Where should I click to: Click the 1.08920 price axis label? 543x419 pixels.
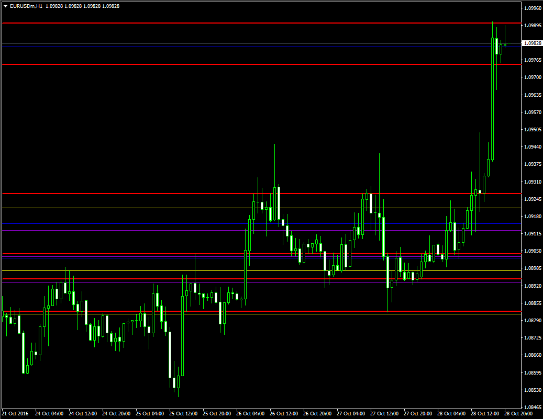[x=533, y=286]
